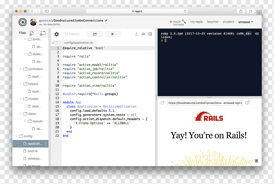
Task: Open preview in new window
Action: (x=247, y=103)
